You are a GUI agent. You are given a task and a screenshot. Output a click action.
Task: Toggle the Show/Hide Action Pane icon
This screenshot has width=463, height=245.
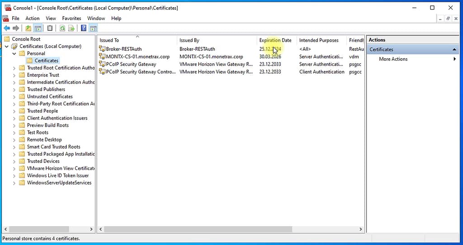tap(93, 28)
